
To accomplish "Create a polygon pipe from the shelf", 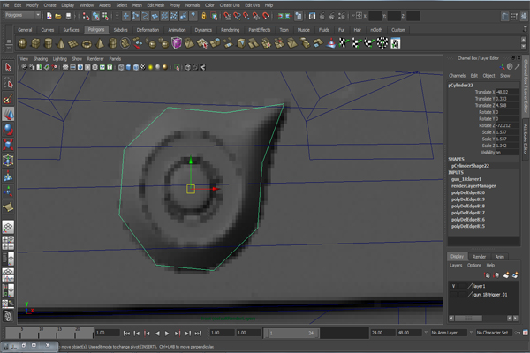I will pos(112,43).
